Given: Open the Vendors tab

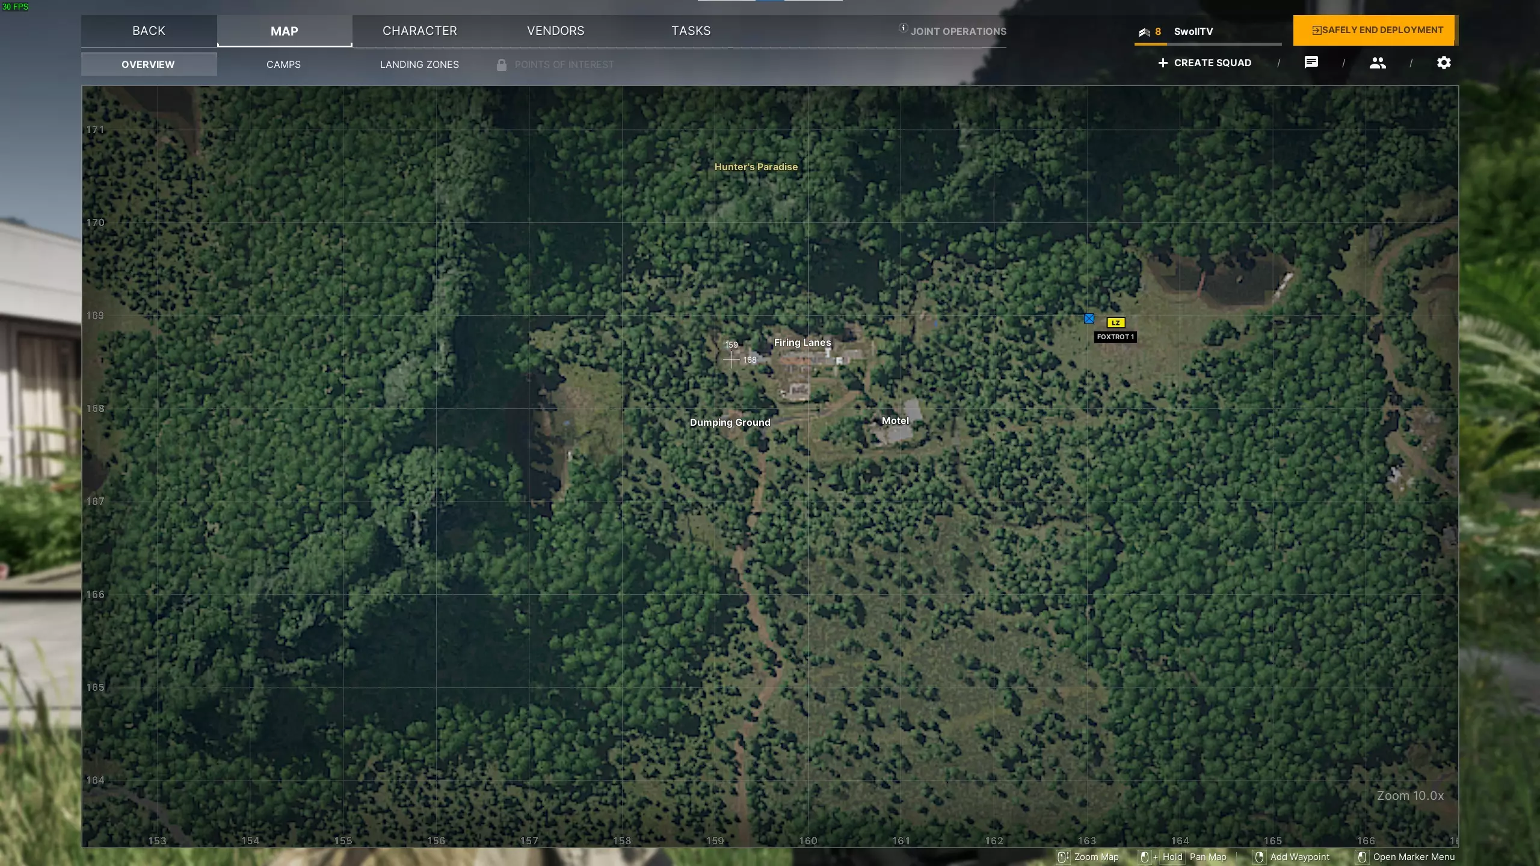Looking at the screenshot, I should coord(555,31).
